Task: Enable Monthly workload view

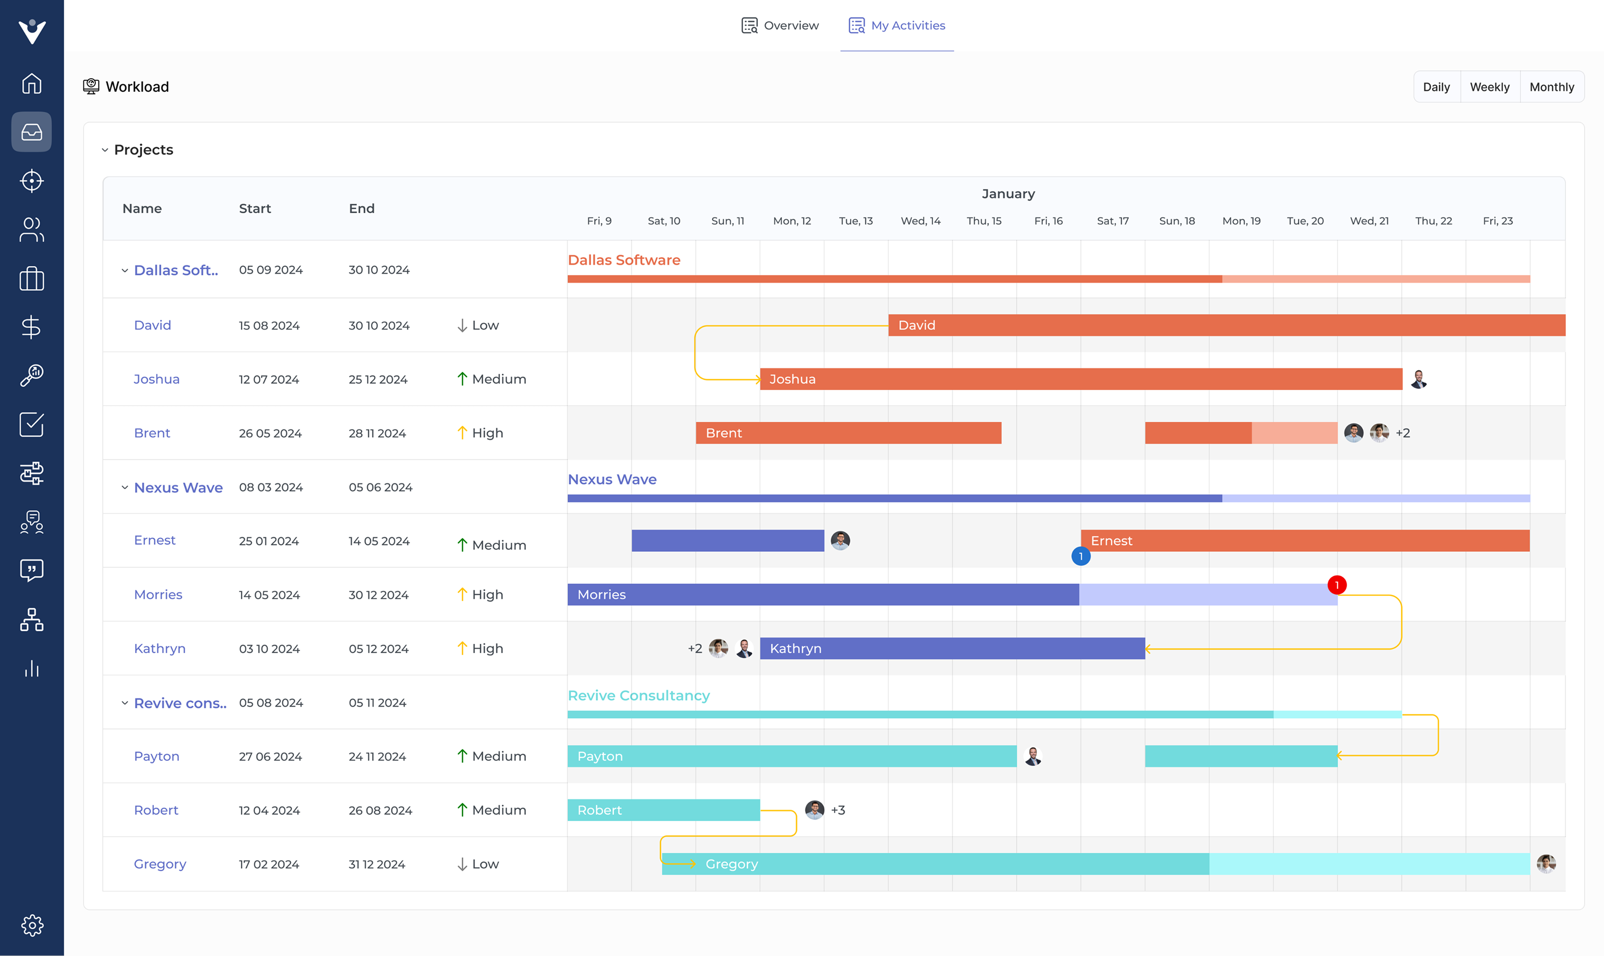Action: 1552,86
